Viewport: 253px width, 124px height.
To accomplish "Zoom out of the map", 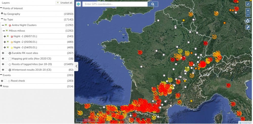I will tap(248, 15).
